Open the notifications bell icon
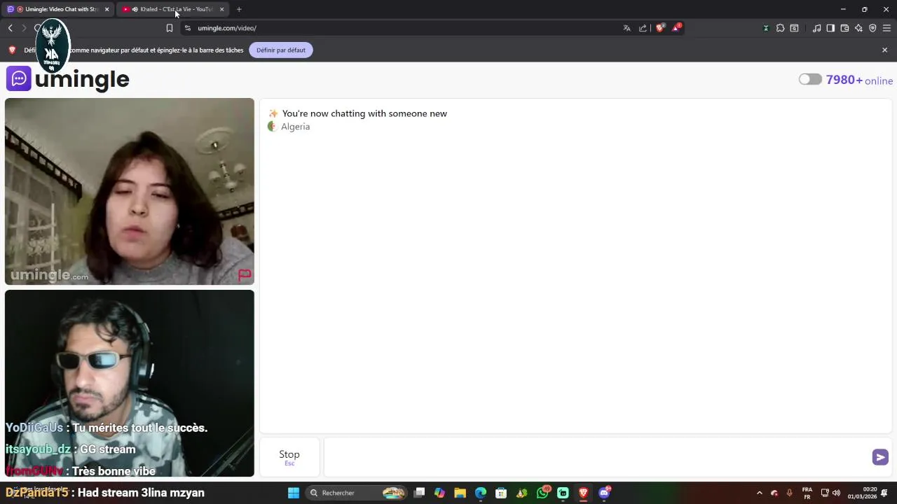897x504 pixels. [x=885, y=493]
